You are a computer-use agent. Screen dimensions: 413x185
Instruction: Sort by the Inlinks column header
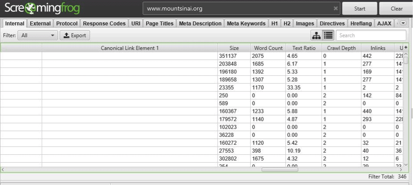[x=378, y=48]
